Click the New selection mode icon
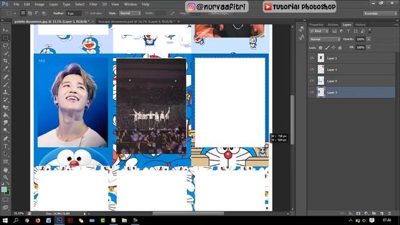The width and height of the screenshot is (400, 225). click(23, 13)
